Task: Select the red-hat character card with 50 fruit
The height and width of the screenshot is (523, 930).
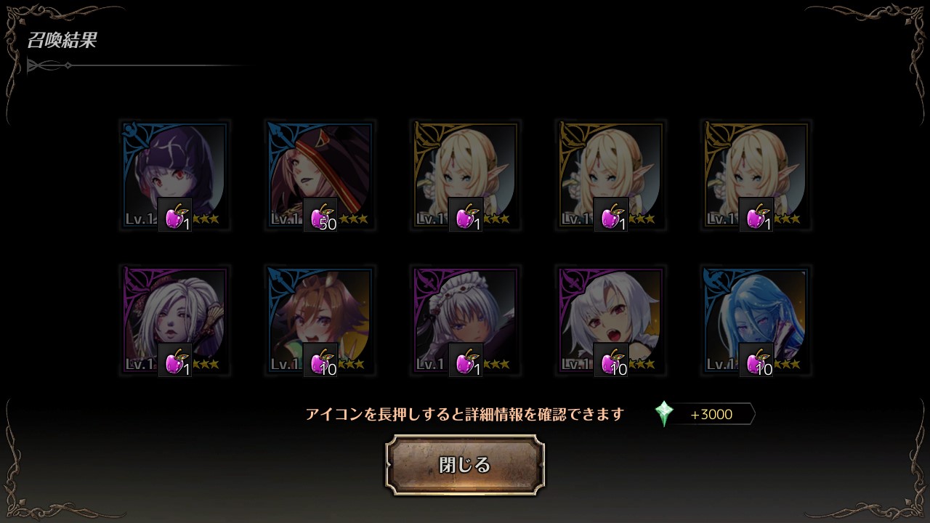Action: coord(320,175)
